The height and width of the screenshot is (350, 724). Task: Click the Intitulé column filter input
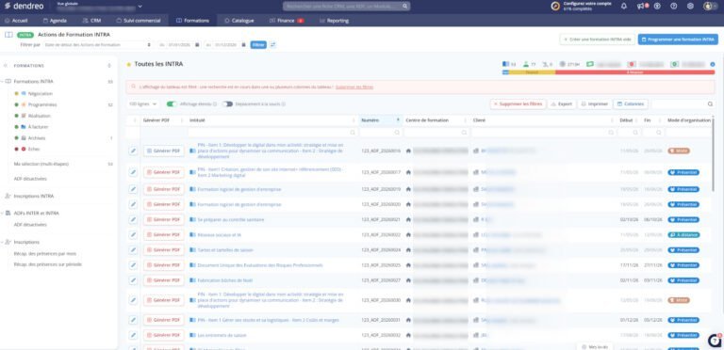[x=273, y=132]
